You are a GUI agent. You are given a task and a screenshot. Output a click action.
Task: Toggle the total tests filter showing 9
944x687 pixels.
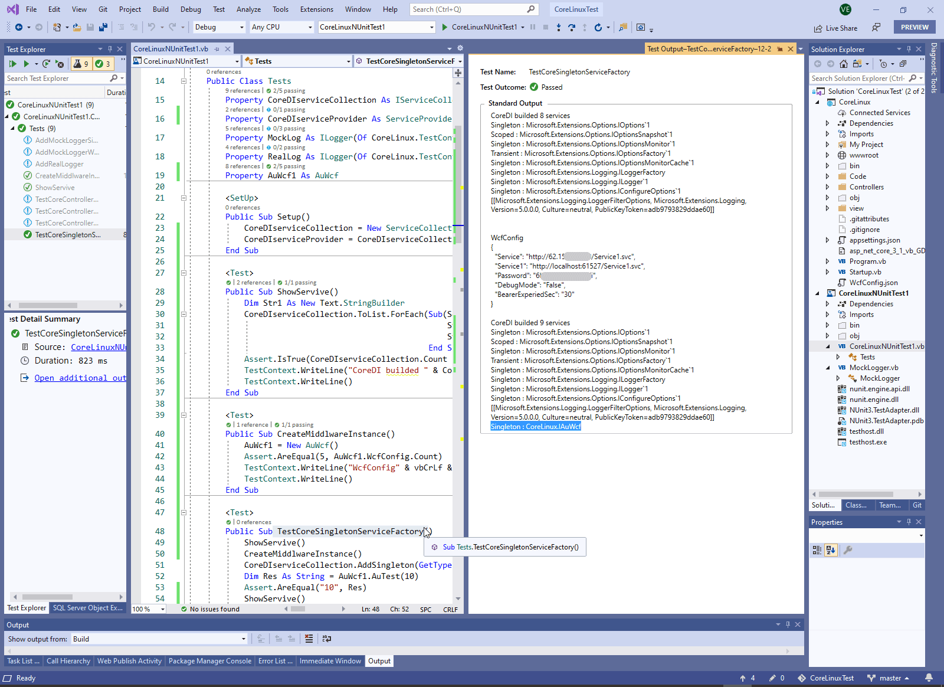click(81, 64)
